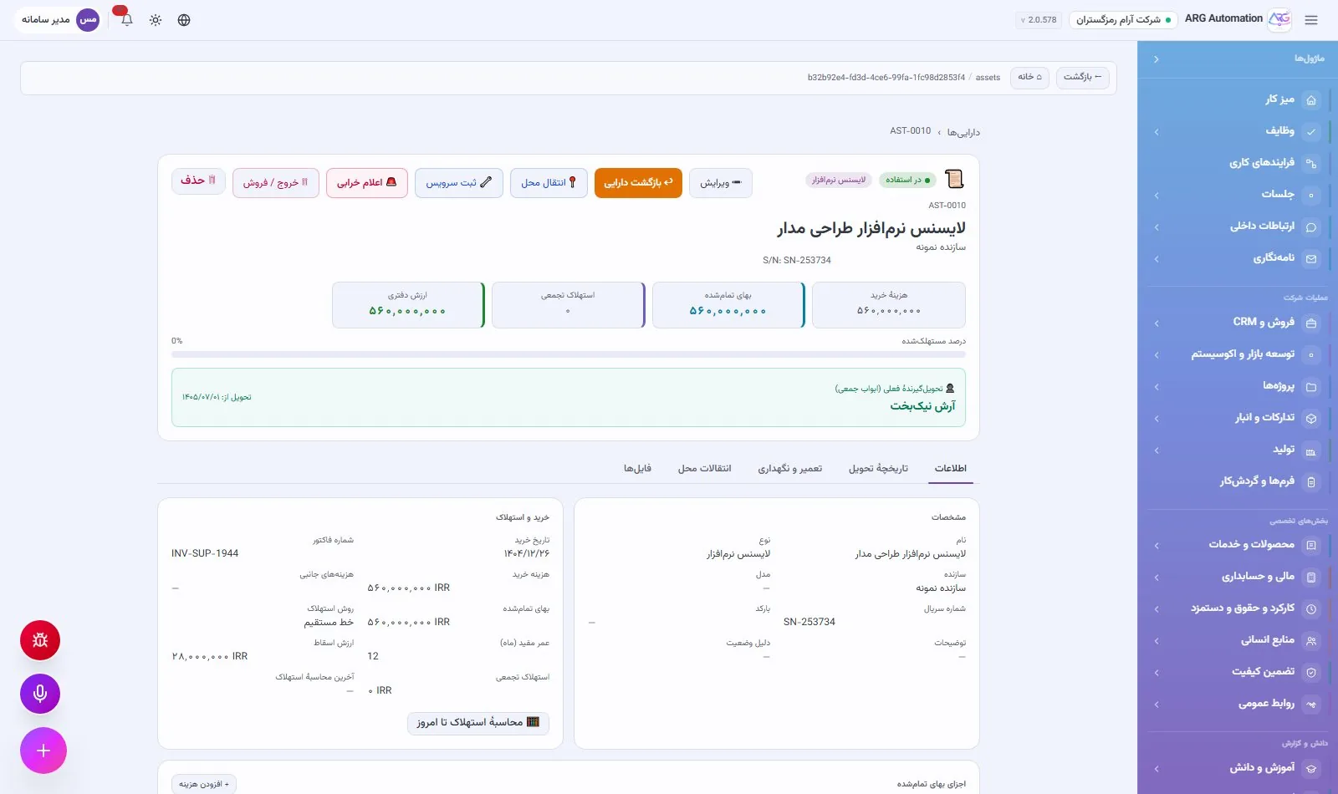Image resolution: width=1338 pixels, height=794 pixels.
Task: Switch to the فایل‌ها tab
Action: point(637,469)
